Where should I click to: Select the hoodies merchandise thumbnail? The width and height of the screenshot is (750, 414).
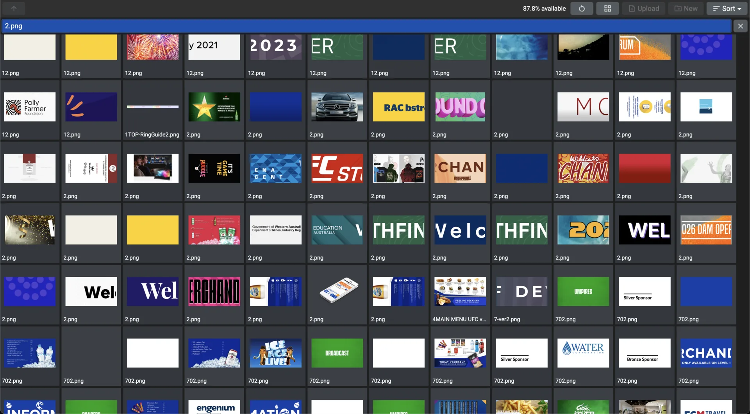tap(398, 168)
